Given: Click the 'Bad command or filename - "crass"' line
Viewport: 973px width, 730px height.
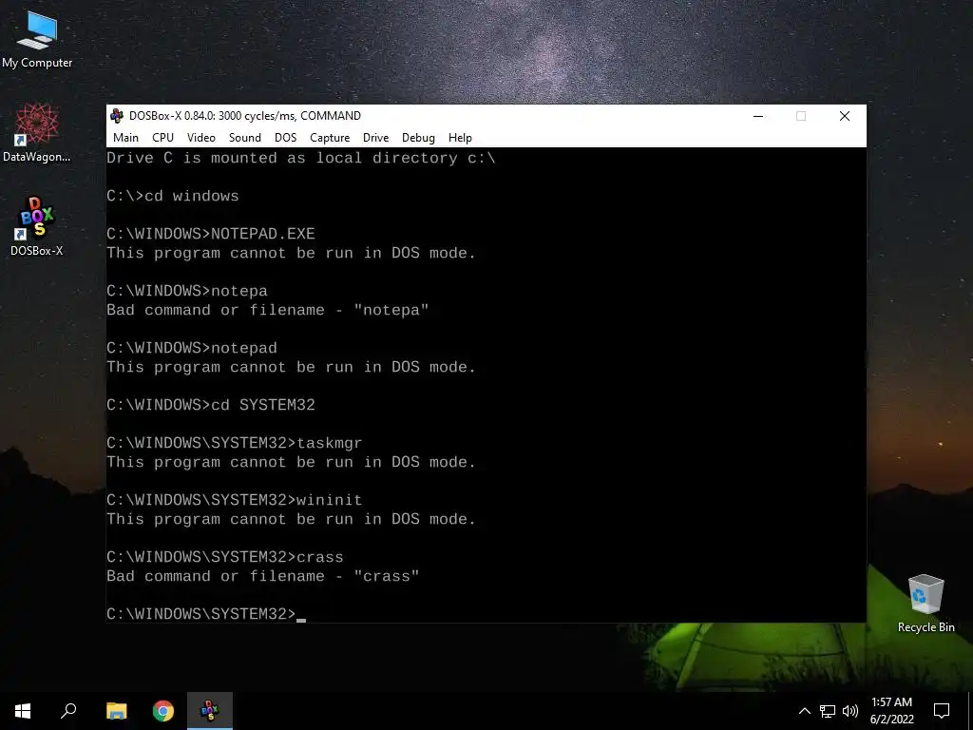Looking at the screenshot, I should pos(263,577).
